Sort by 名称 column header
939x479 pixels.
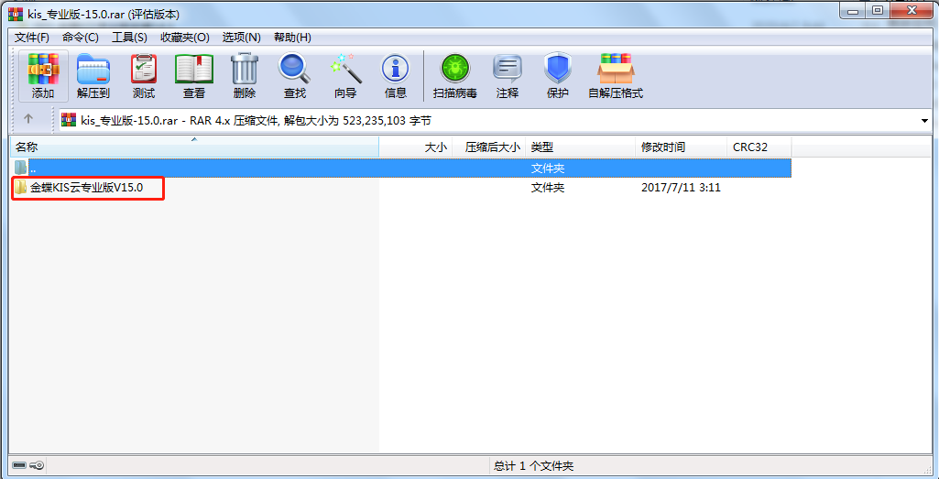point(195,147)
